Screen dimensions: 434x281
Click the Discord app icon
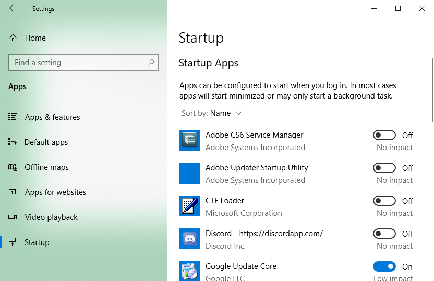coord(189,239)
